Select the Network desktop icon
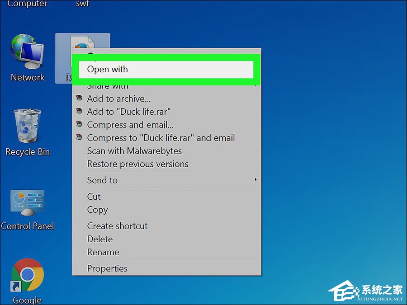The image size is (407, 305). coord(27,52)
